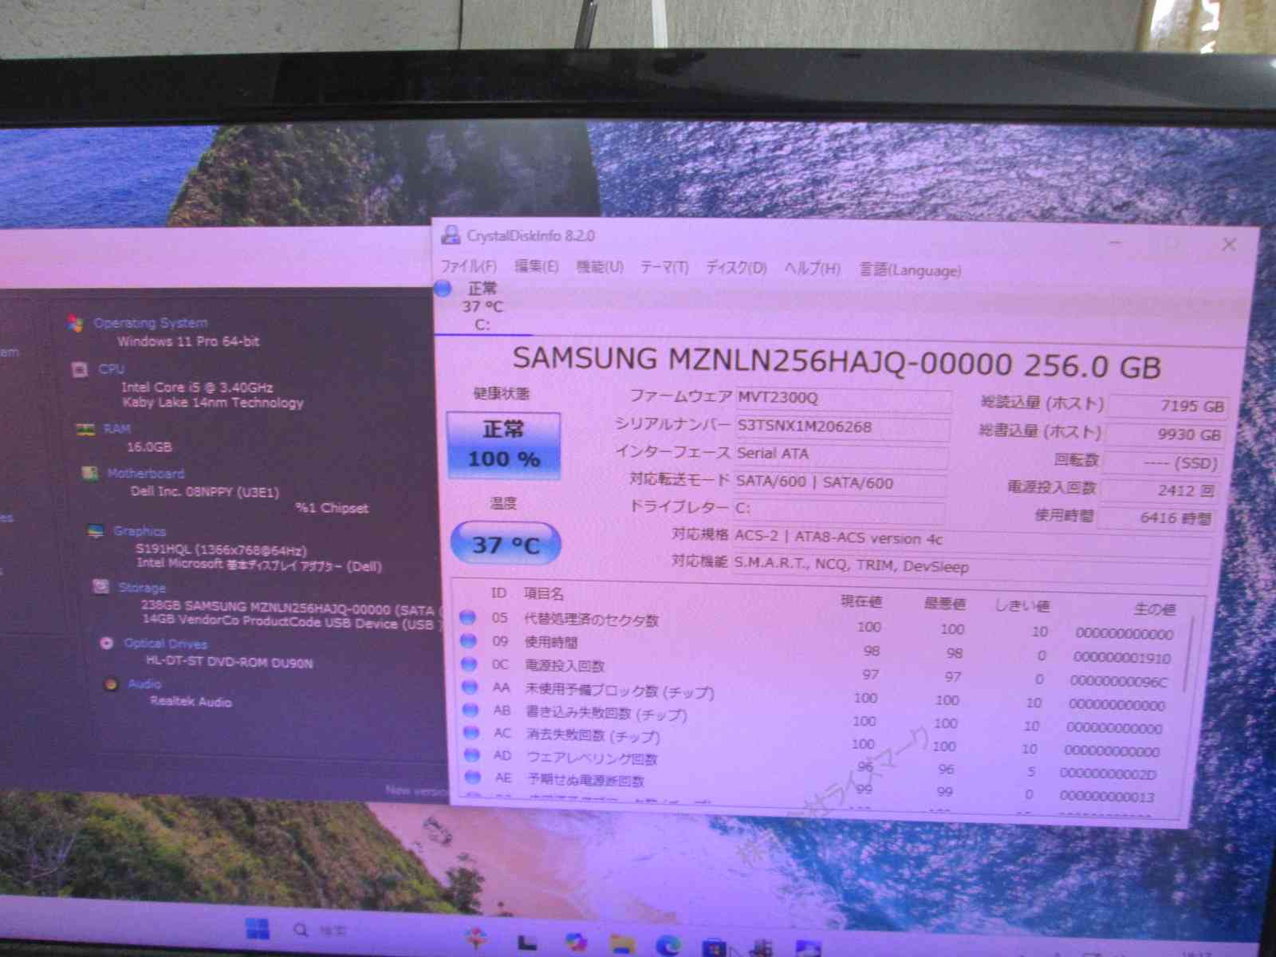
Task: Open the 機能(U) menu
Action: coord(600,267)
